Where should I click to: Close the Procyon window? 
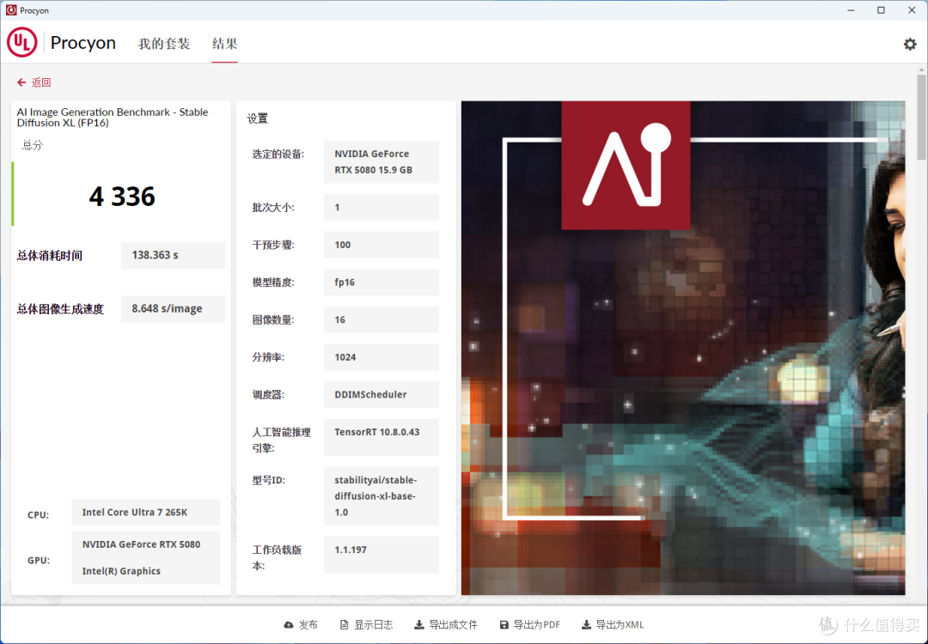tap(912, 10)
